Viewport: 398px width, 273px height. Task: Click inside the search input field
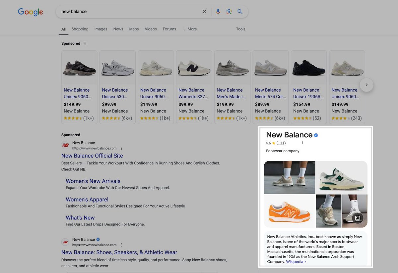coord(133,11)
